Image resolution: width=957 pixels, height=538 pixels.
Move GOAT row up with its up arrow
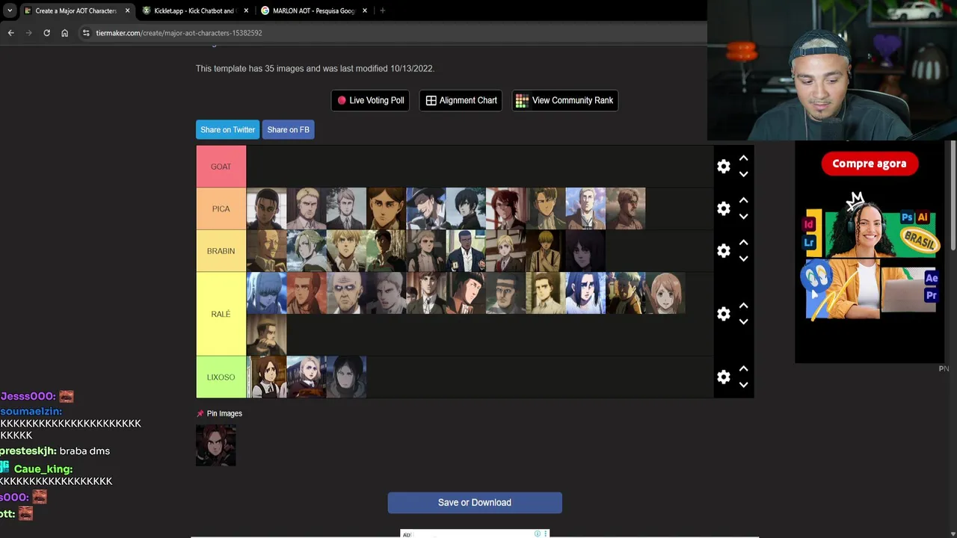[x=743, y=158]
